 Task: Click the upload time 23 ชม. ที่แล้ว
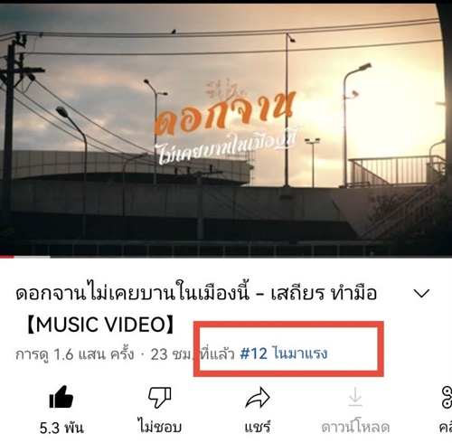[193, 354]
